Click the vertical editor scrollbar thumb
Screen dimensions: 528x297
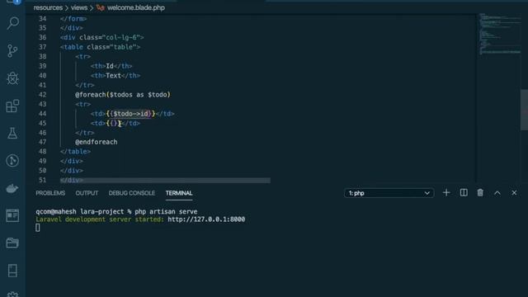click(524, 110)
